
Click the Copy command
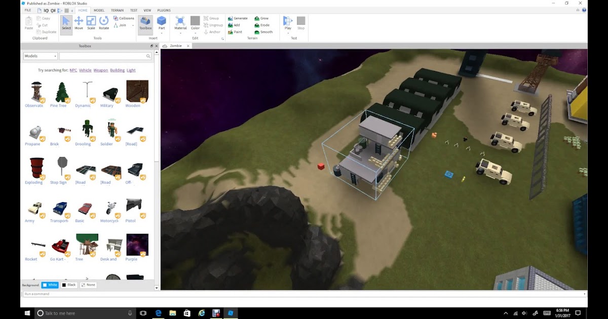(x=44, y=18)
